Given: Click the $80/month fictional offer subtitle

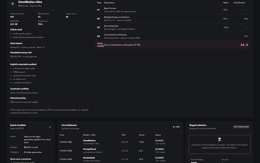Looking at the screenshot, I should (30, 6).
